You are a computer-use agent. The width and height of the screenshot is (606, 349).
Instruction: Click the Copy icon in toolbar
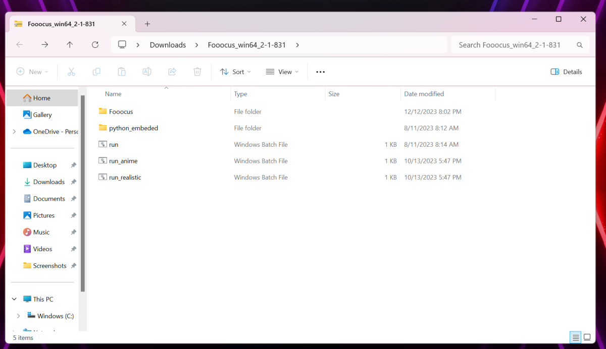[96, 72]
